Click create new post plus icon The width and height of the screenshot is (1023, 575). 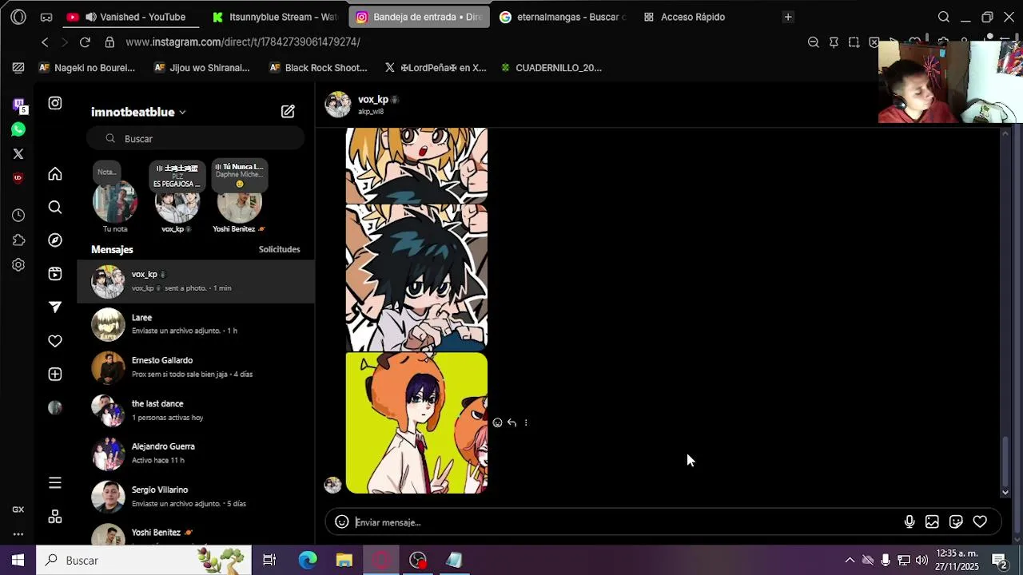55,375
